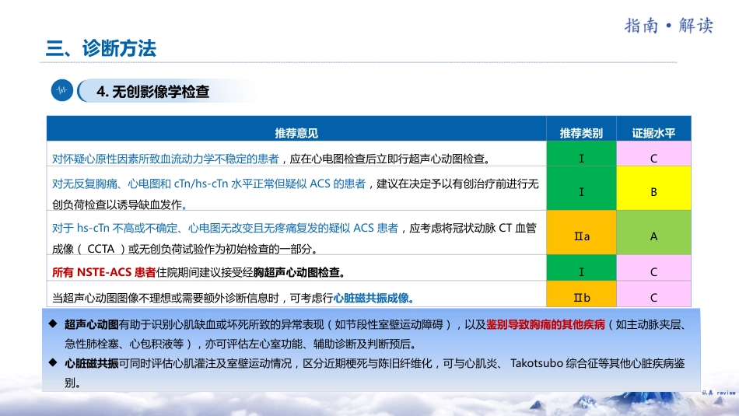
Task: Click the C cell in the NSTE-ACS row
Action: (x=653, y=267)
